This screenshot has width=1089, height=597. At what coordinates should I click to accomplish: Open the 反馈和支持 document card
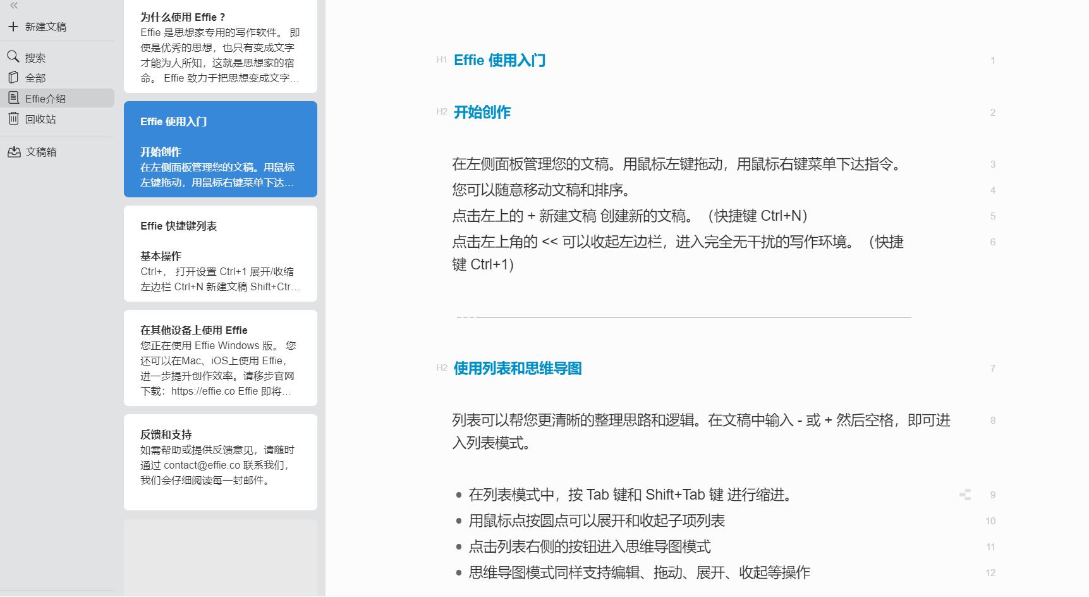[220, 462]
